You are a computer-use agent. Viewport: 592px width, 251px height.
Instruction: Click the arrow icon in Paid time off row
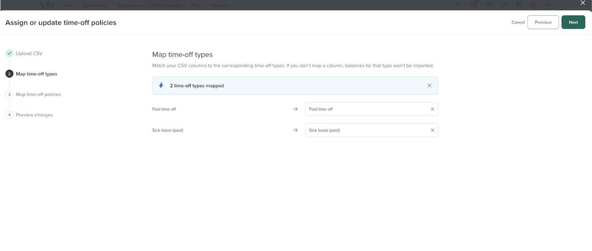point(295,109)
